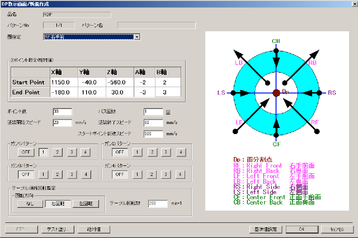Click the 絶対値 button
The height and width of the screenshot is (238, 358).
pyautogui.click(x=94, y=229)
